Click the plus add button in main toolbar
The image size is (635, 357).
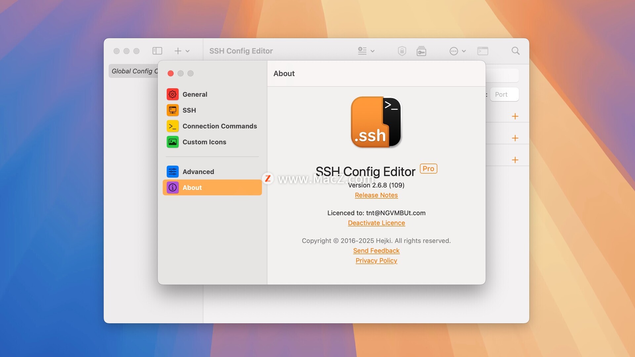click(x=178, y=51)
